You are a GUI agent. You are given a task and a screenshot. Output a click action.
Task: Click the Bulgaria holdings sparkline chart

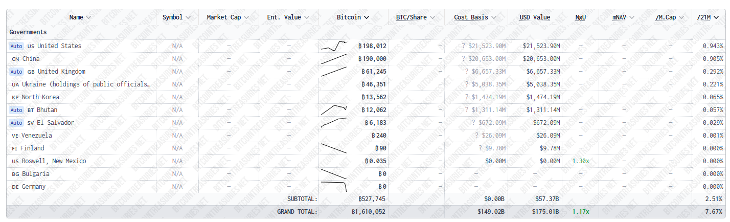334,174
